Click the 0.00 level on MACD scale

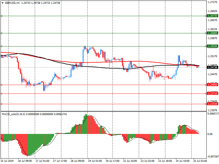(x=210, y=134)
